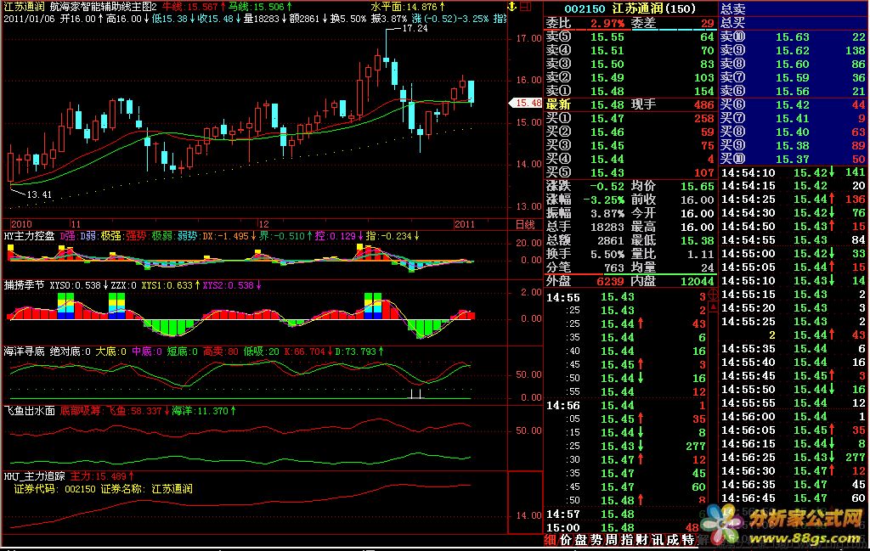
Task: Click the HY主力控盘 indicator label
Action: coord(30,236)
